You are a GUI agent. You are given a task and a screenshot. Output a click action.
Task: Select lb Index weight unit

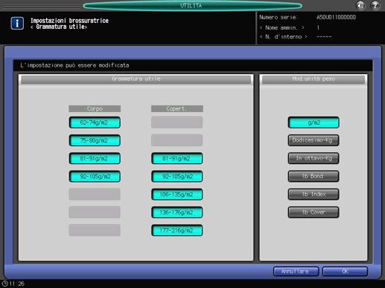click(314, 194)
